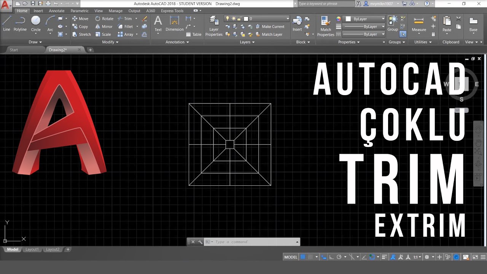This screenshot has height=274, width=487.
Task: Toggle ortho mode in status bar
Action: pos(331,257)
